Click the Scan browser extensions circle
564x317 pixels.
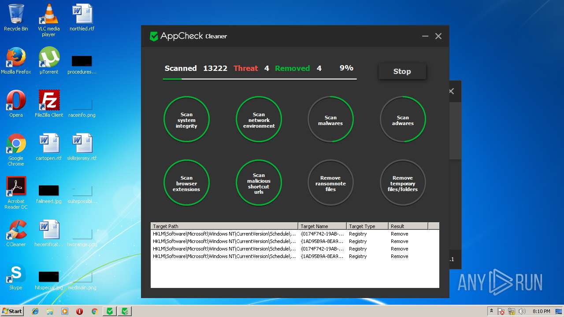[x=186, y=183]
